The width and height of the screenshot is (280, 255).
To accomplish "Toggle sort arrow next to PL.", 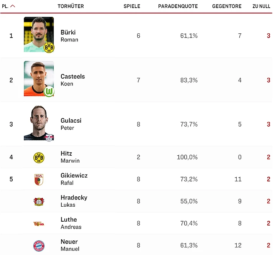I will coord(13,6).
